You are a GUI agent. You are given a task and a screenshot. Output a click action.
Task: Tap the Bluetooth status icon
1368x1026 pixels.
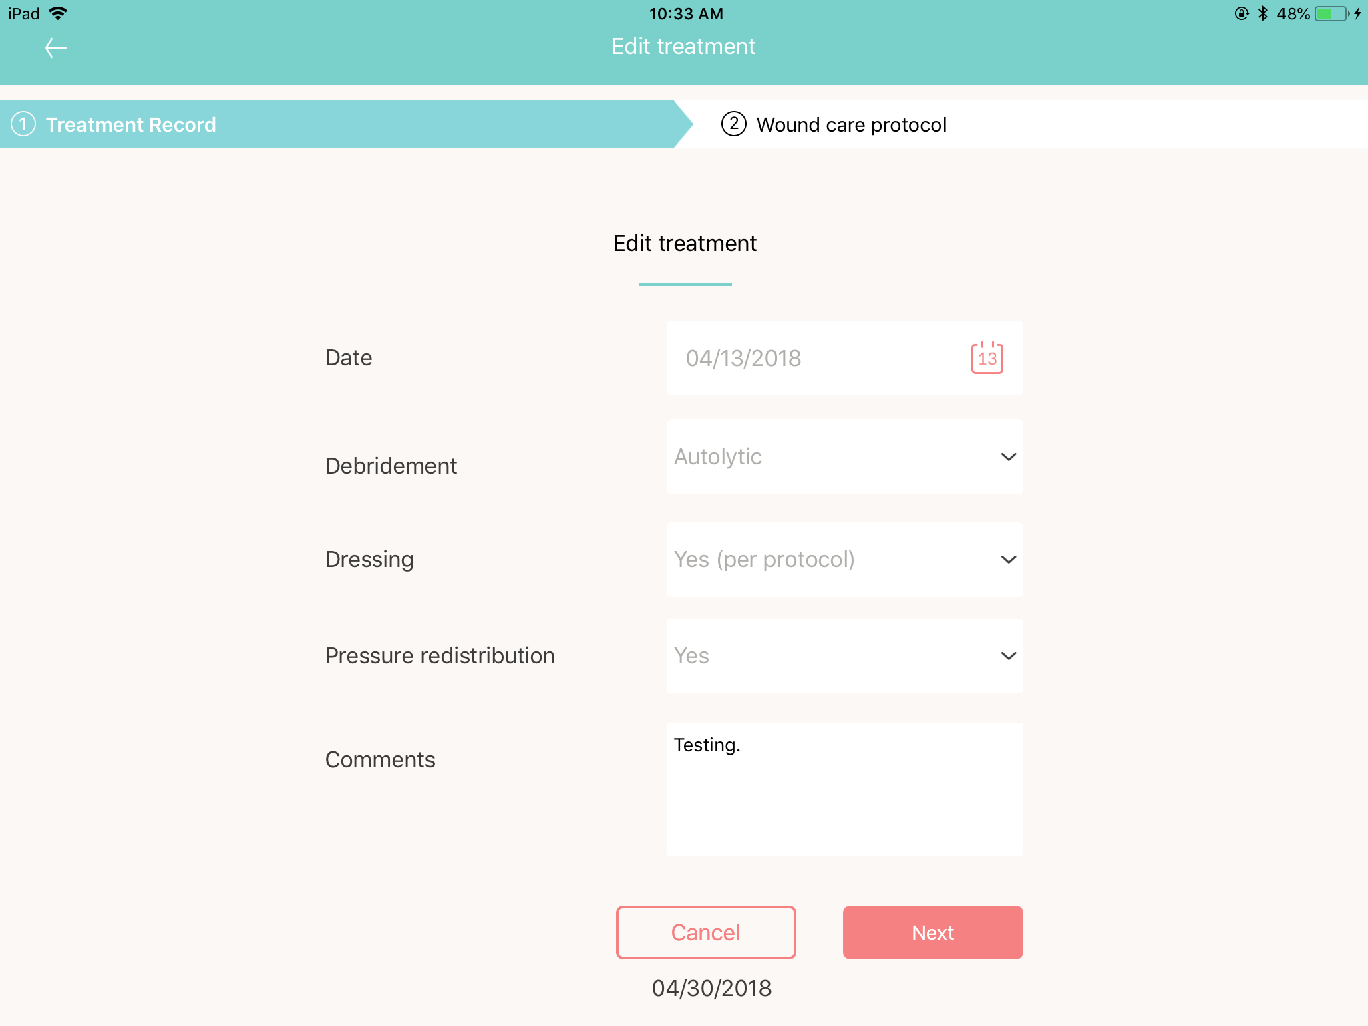coord(1262,14)
